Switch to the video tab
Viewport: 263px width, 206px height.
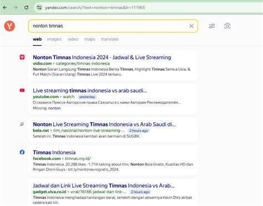click(x=73, y=39)
